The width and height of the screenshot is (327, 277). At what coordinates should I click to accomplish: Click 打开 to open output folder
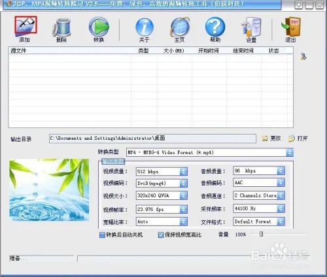[298, 138]
